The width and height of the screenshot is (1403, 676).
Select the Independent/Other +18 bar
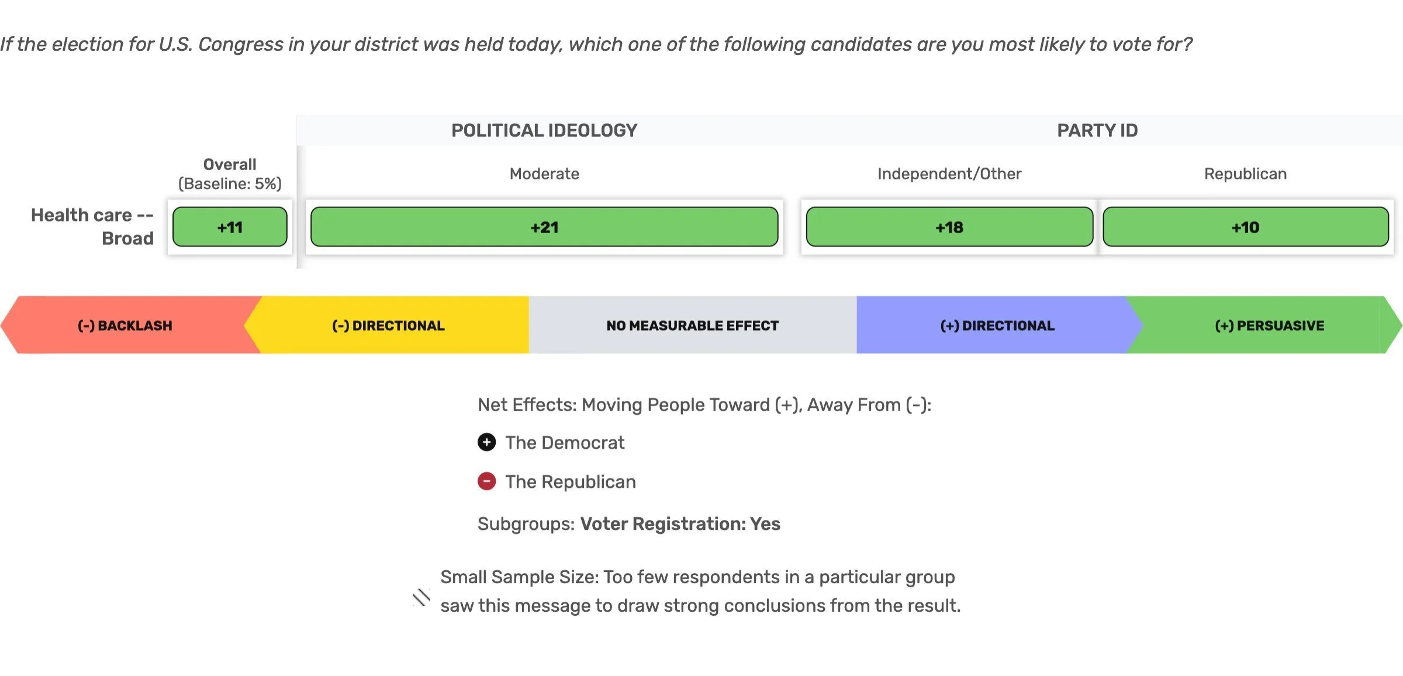point(949,227)
